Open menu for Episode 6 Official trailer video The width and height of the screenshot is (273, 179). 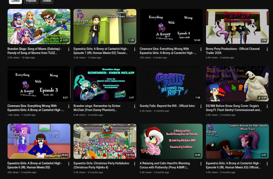(267, 164)
